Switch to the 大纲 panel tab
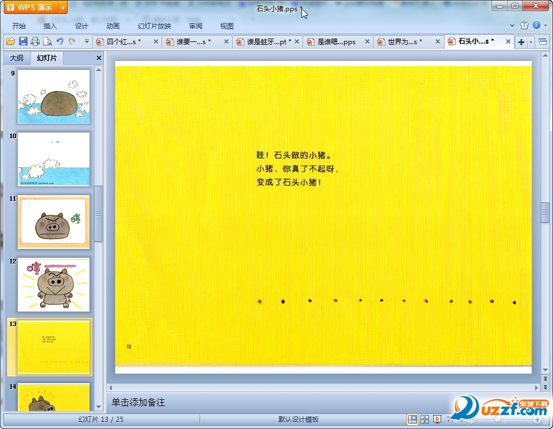Screen dimensions: 553x429 coord(16,58)
